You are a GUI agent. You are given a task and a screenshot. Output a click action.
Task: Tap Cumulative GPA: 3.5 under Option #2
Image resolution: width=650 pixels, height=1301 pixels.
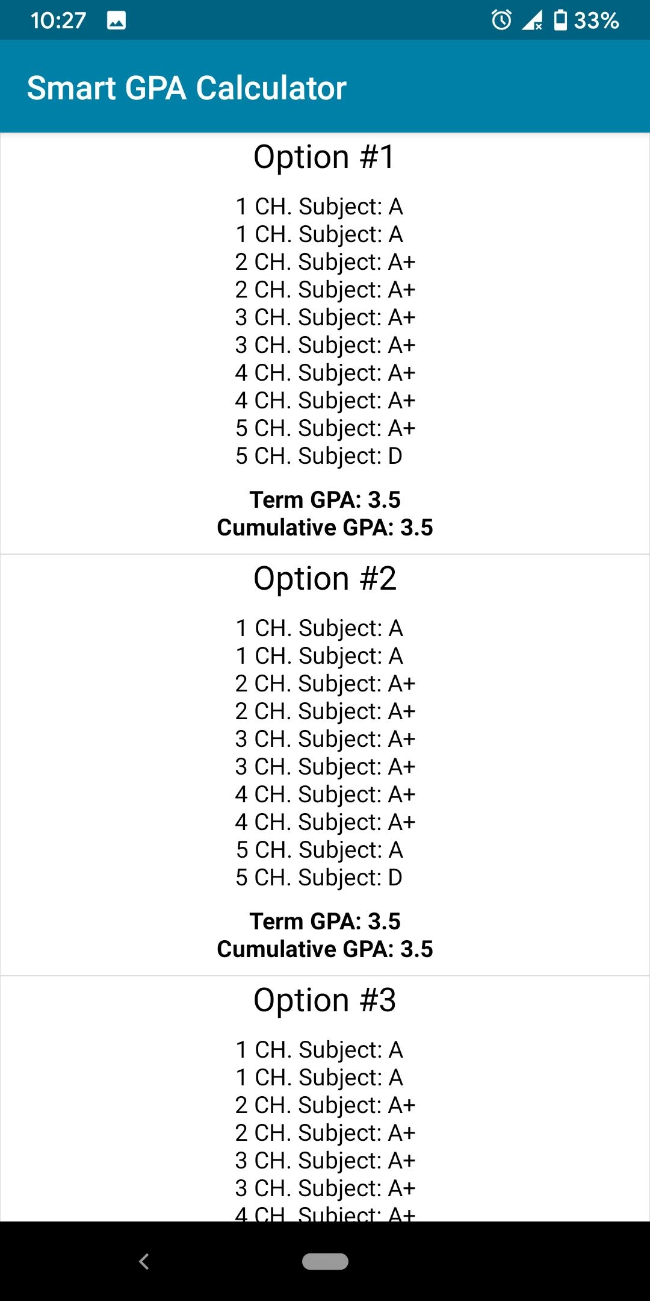point(325,949)
